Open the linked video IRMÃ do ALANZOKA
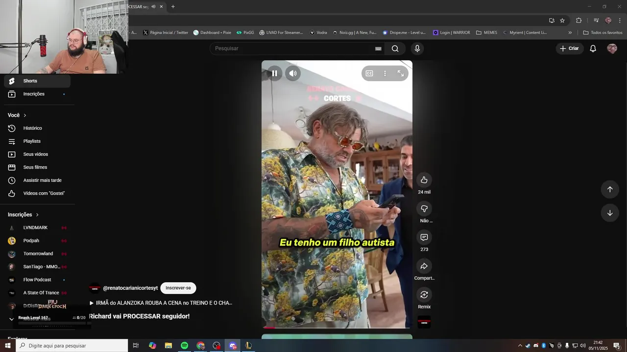 pos(161,303)
